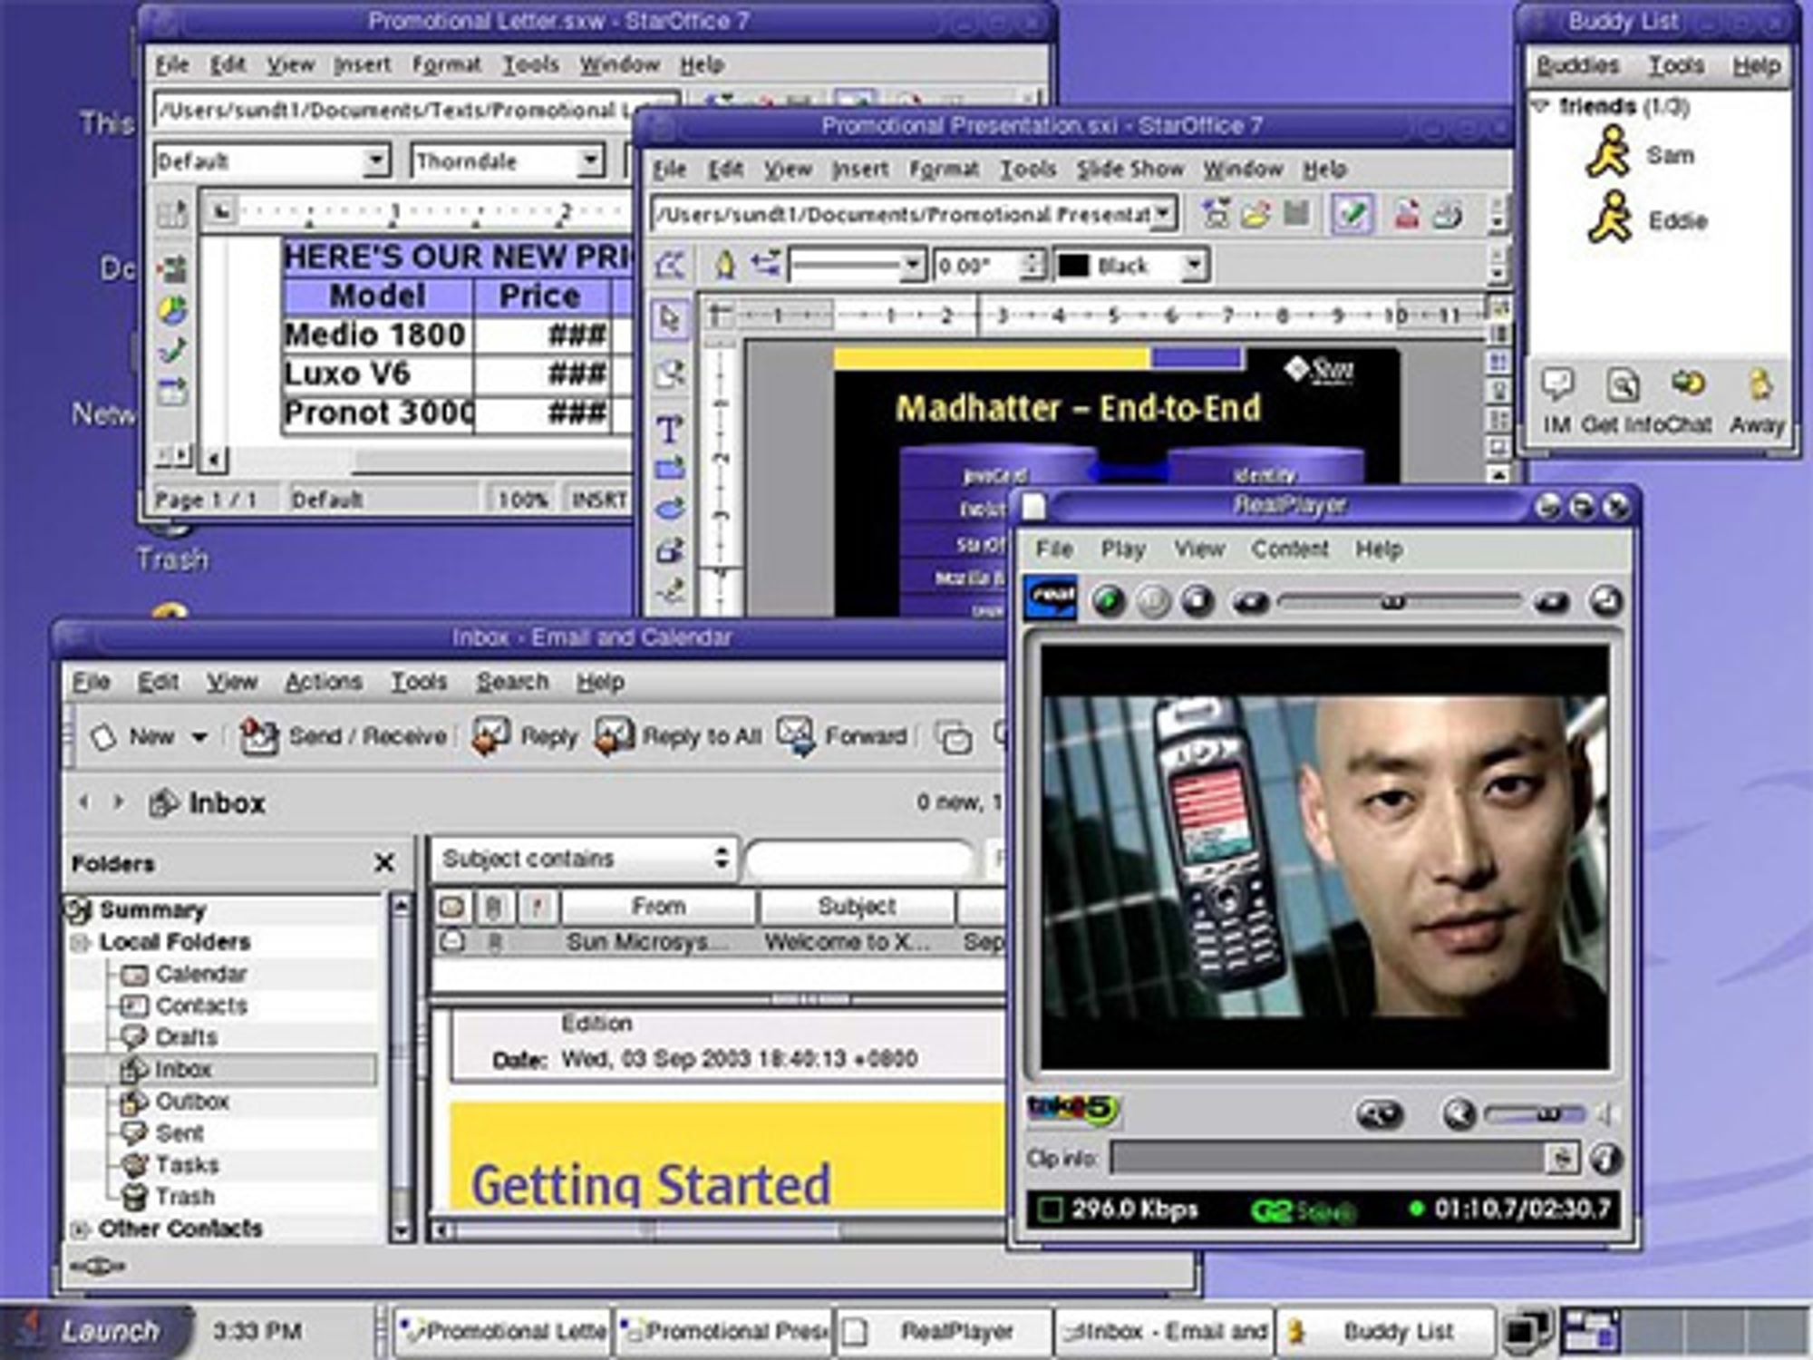The image size is (1813, 1360).
Task: Click the Reply button in Email toolbar
Action: click(x=524, y=736)
